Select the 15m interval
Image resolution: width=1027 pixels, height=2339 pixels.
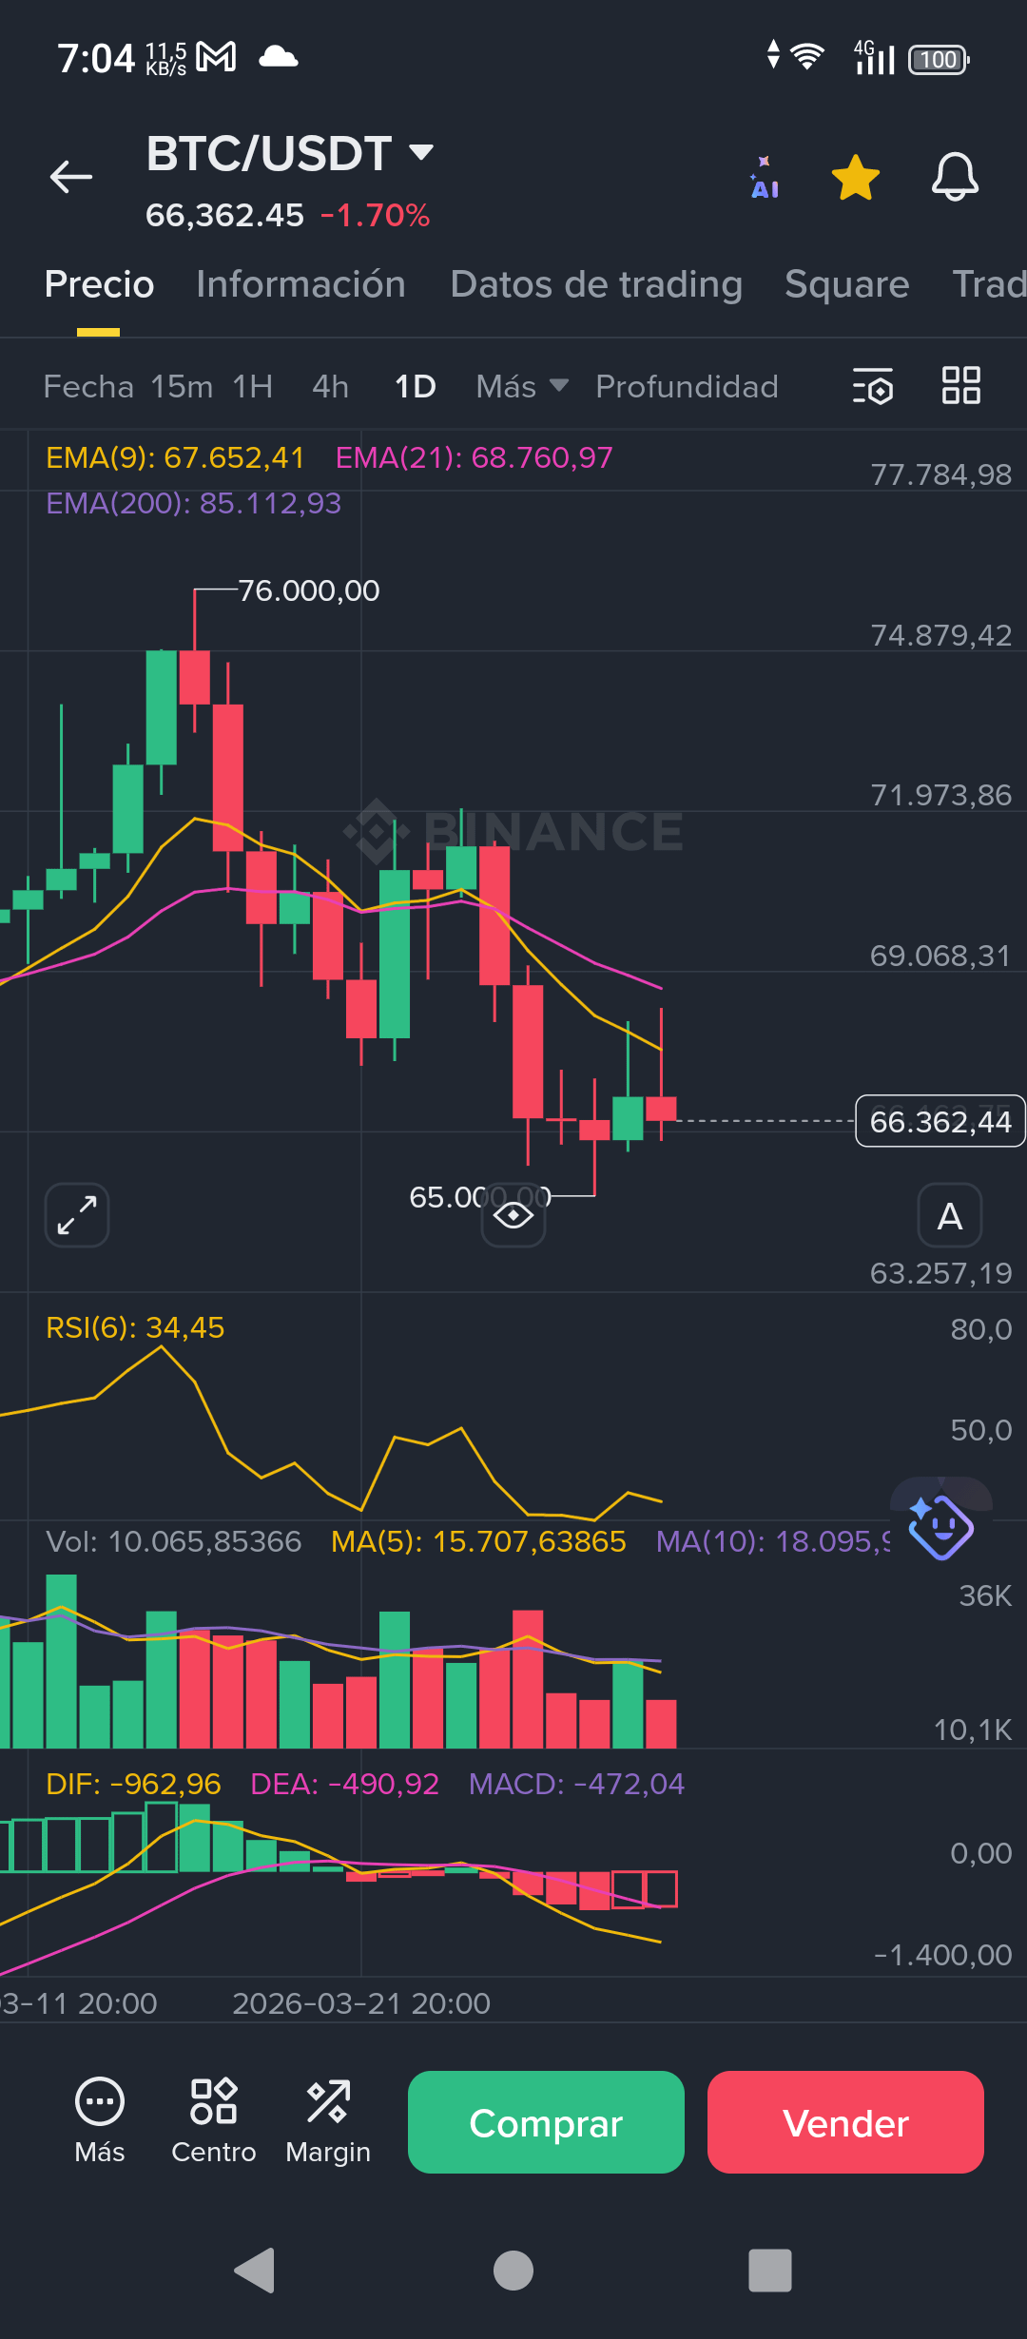click(182, 387)
